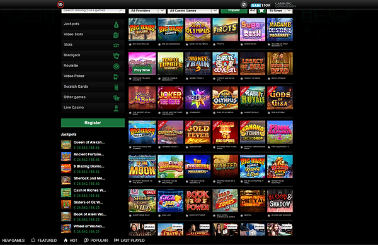Viewport: 378px width, 245px height.
Task: Click the green Register button
Action: 93,122
